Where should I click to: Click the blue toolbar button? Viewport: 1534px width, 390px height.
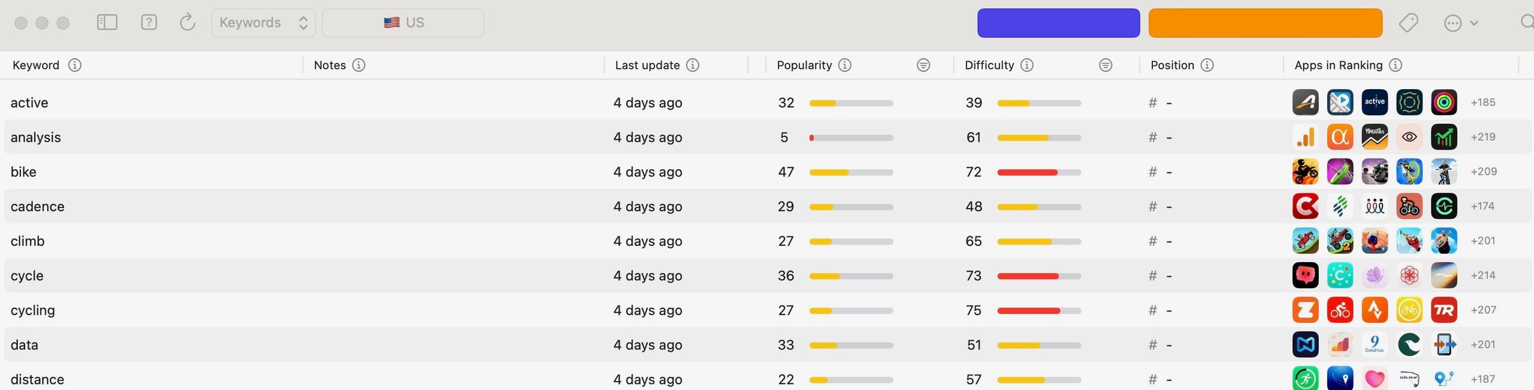coord(1058,23)
